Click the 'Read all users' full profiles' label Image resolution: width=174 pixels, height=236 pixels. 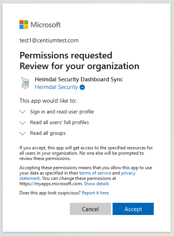[x=60, y=123]
